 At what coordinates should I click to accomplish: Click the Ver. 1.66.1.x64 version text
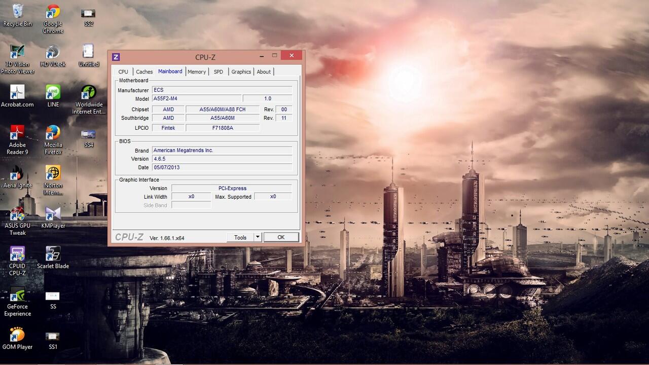167,238
